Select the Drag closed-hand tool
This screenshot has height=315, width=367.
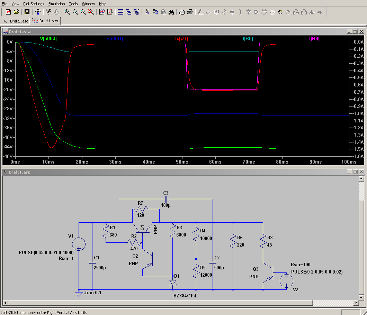point(272,12)
